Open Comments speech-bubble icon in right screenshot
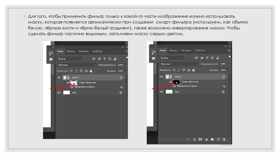Screen dimensions: 280x157 (x=154, y=59)
